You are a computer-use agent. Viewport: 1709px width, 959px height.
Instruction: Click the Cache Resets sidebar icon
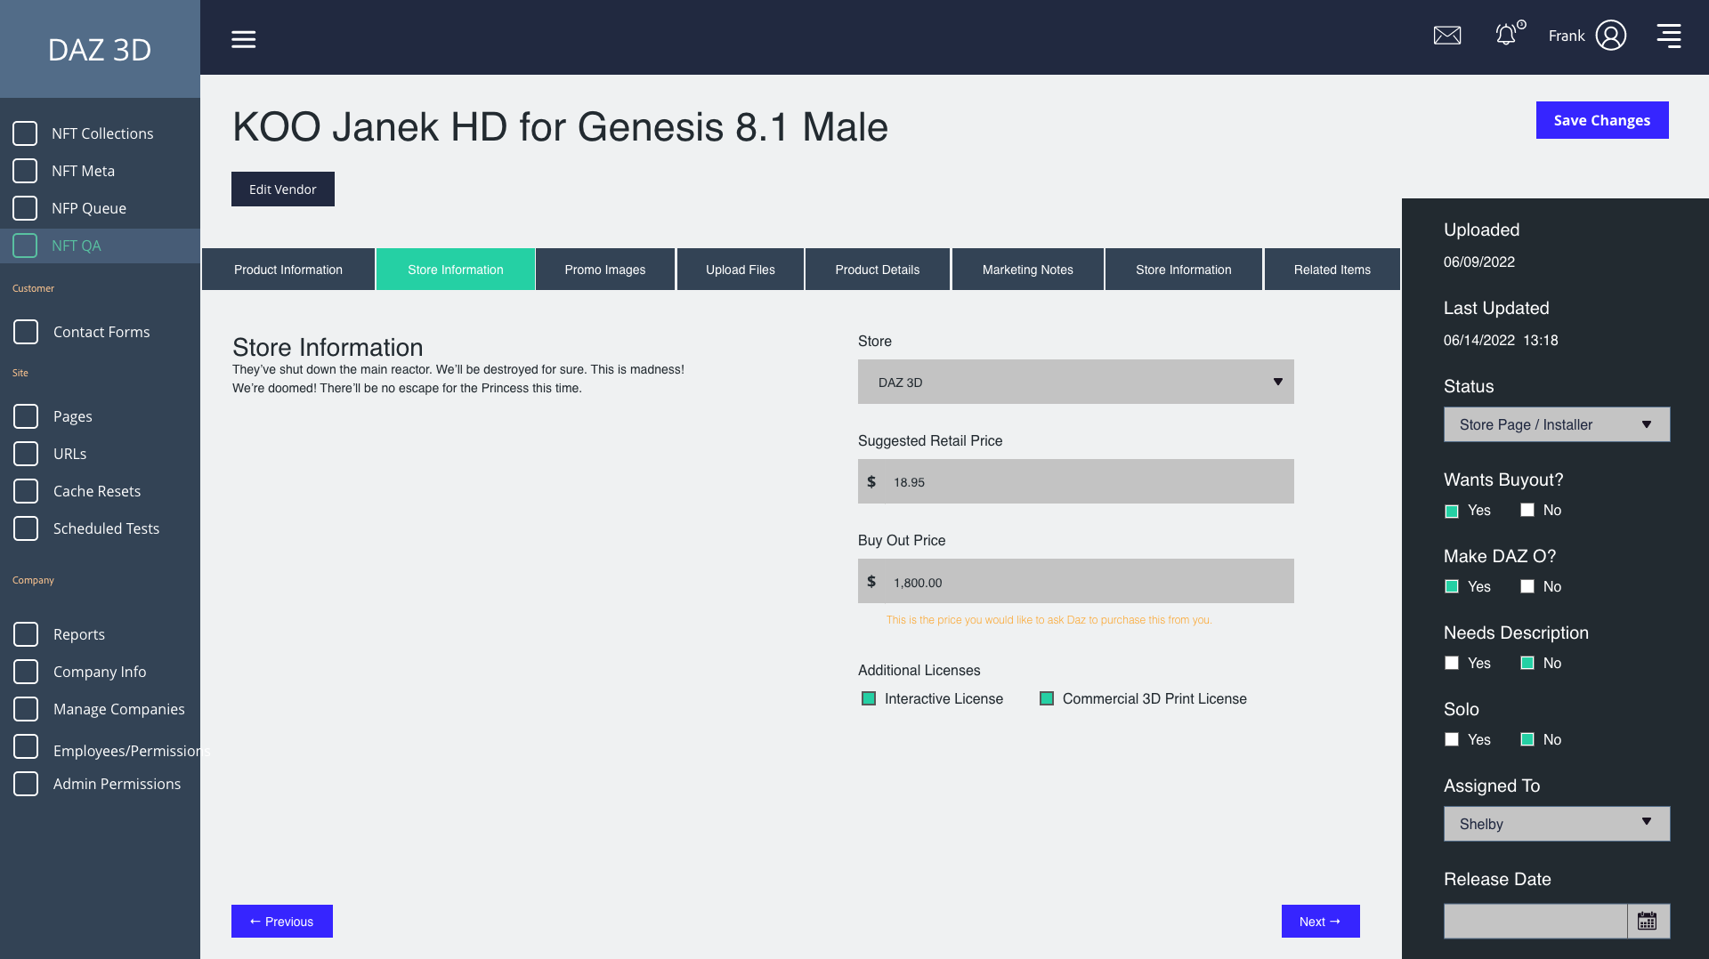click(26, 491)
